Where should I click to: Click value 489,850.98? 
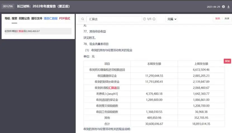tap(154, 118)
